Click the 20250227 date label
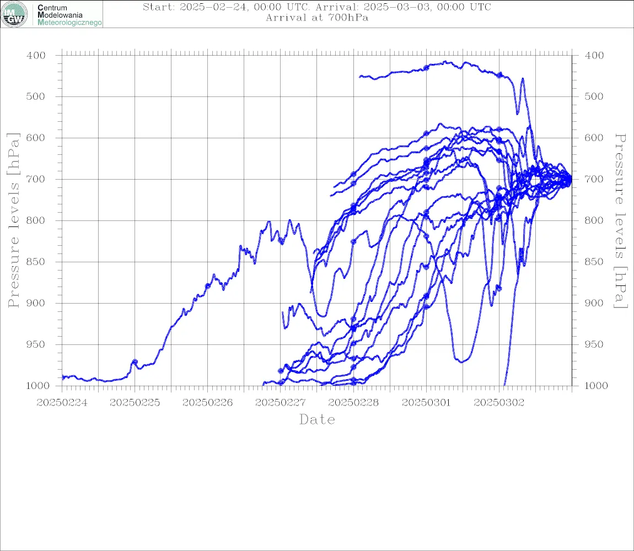 280,403
